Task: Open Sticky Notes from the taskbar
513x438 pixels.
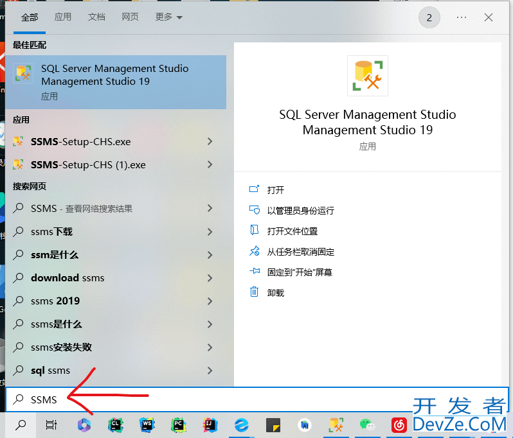Action: click(x=273, y=425)
